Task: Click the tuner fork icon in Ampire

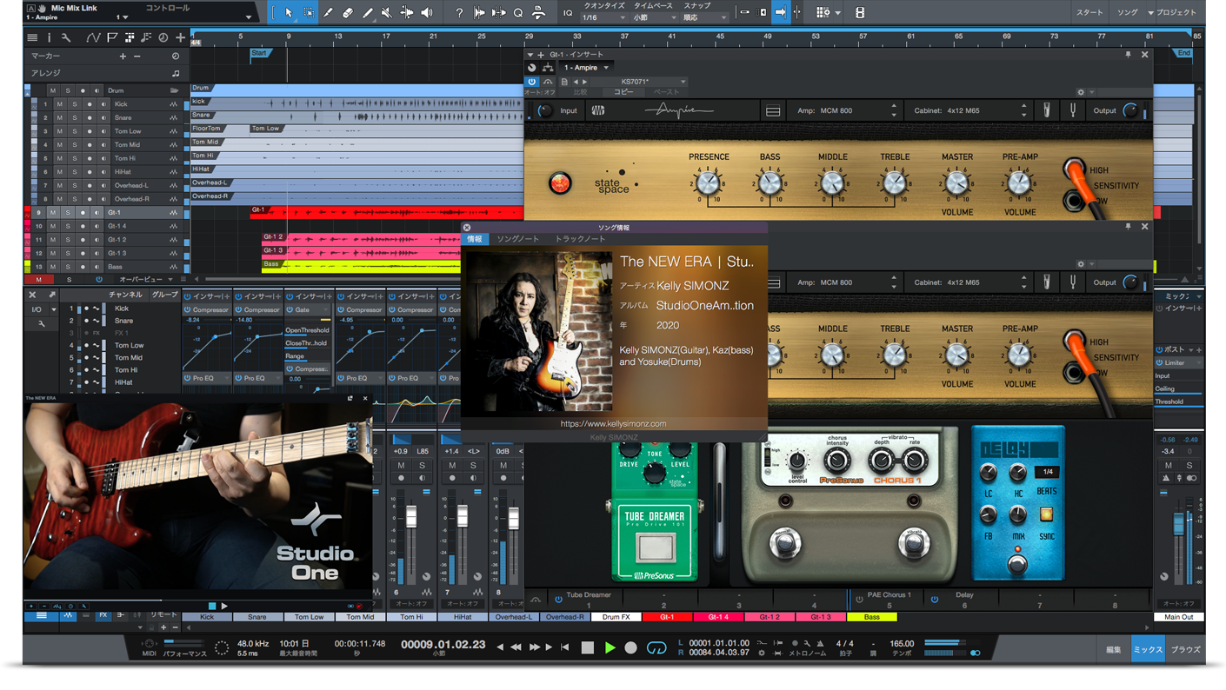Action: [1072, 110]
